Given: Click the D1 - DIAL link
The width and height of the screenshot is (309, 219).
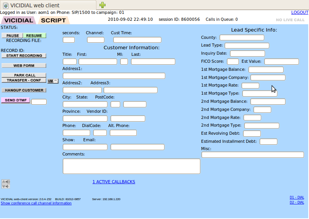Looking at the screenshot, I should click(x=297, y=197).
